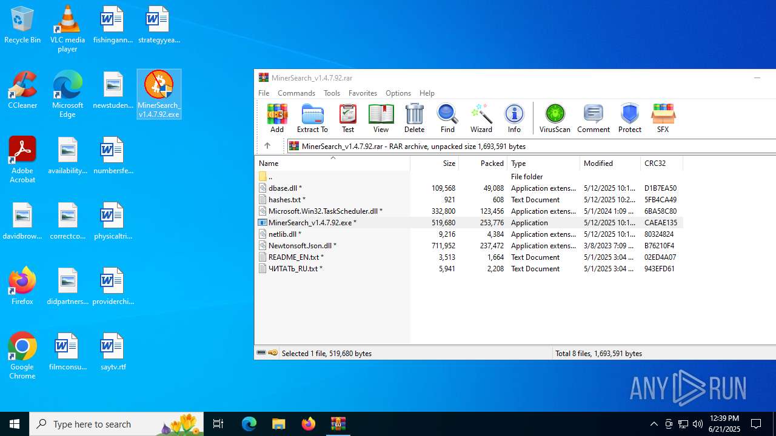Open the Help menu
This screenshot has height=436, width=776.
click(x=427, y=93)
